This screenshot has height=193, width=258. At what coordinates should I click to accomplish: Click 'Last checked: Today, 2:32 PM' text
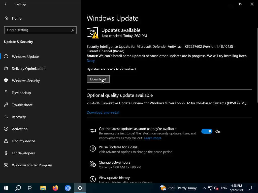click(124, 36)
